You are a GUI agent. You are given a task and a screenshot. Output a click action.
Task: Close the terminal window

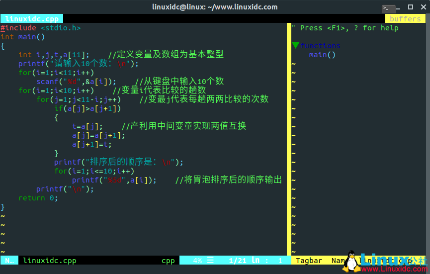coord(423,7)
